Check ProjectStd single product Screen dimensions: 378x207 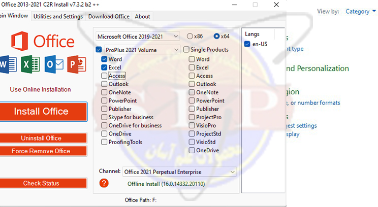pyautogui.click(x=192, y=133)
